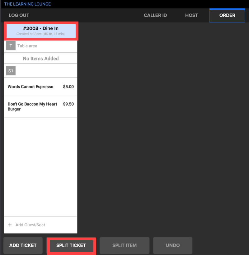Click the $9.50 price on the burger item
This screenshot has height=255, width=249.
68,104
